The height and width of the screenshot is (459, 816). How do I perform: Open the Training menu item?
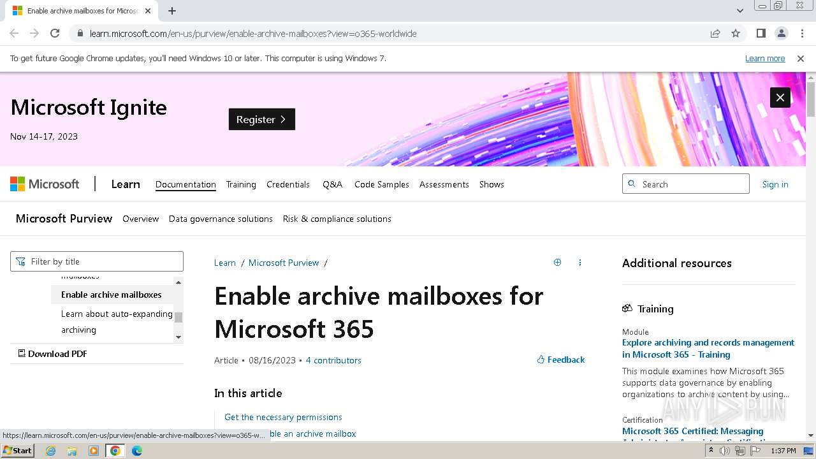241,184
